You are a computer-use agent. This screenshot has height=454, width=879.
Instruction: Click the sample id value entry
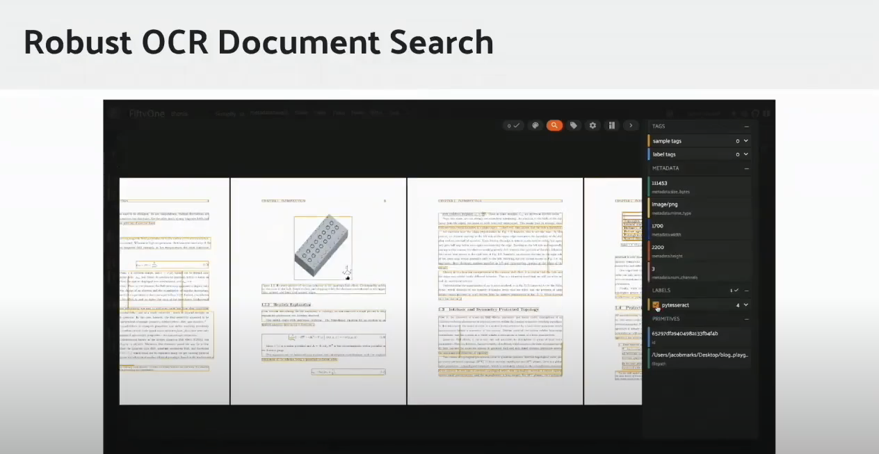699,337
